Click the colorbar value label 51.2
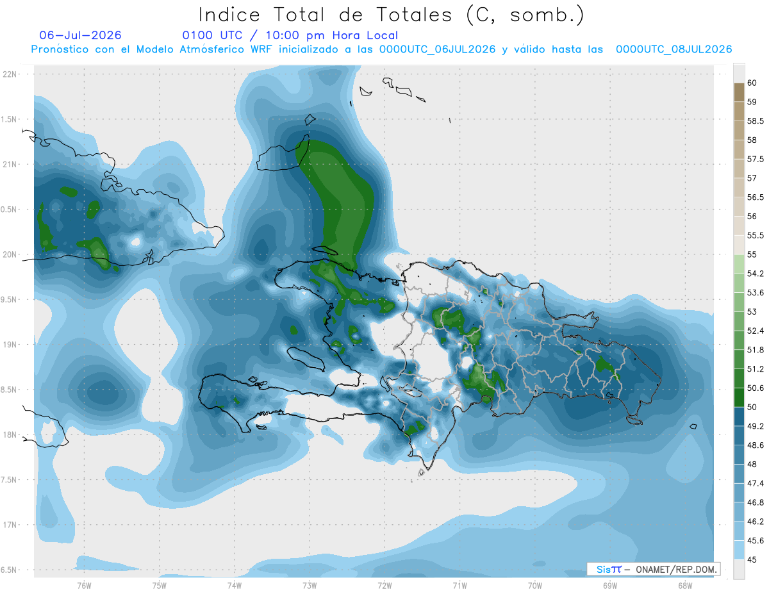769x594 pixels. pyautogui.click(x=756, y=369)
